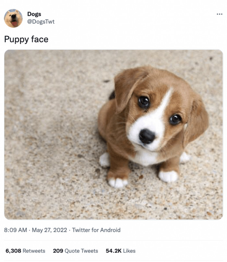The width and height of the screenshot is (227, 262).
Task: Click the @DogsTwt handle
Action: click(x=41, y=22)
